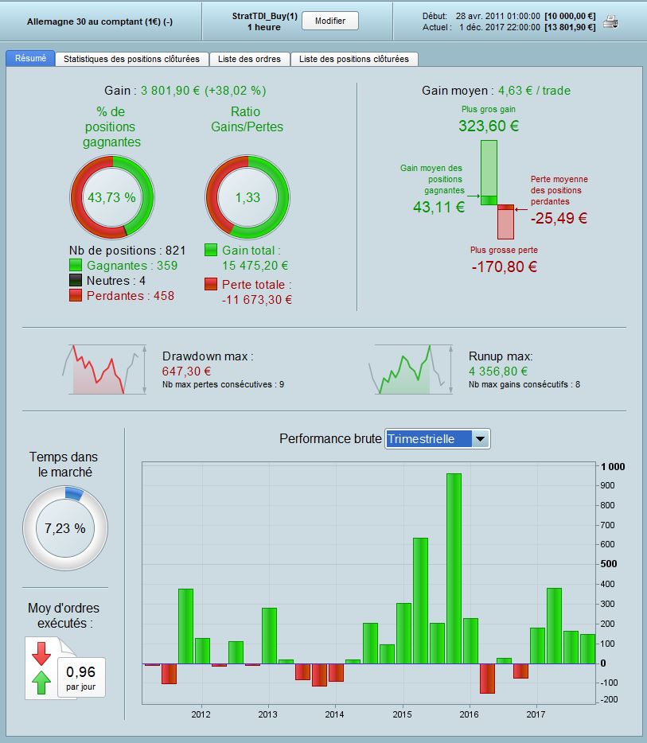Open Liste des positions clôturées tab
This screenshot has height=743, width=647.
pyautogui.click(x=353, y=59)
